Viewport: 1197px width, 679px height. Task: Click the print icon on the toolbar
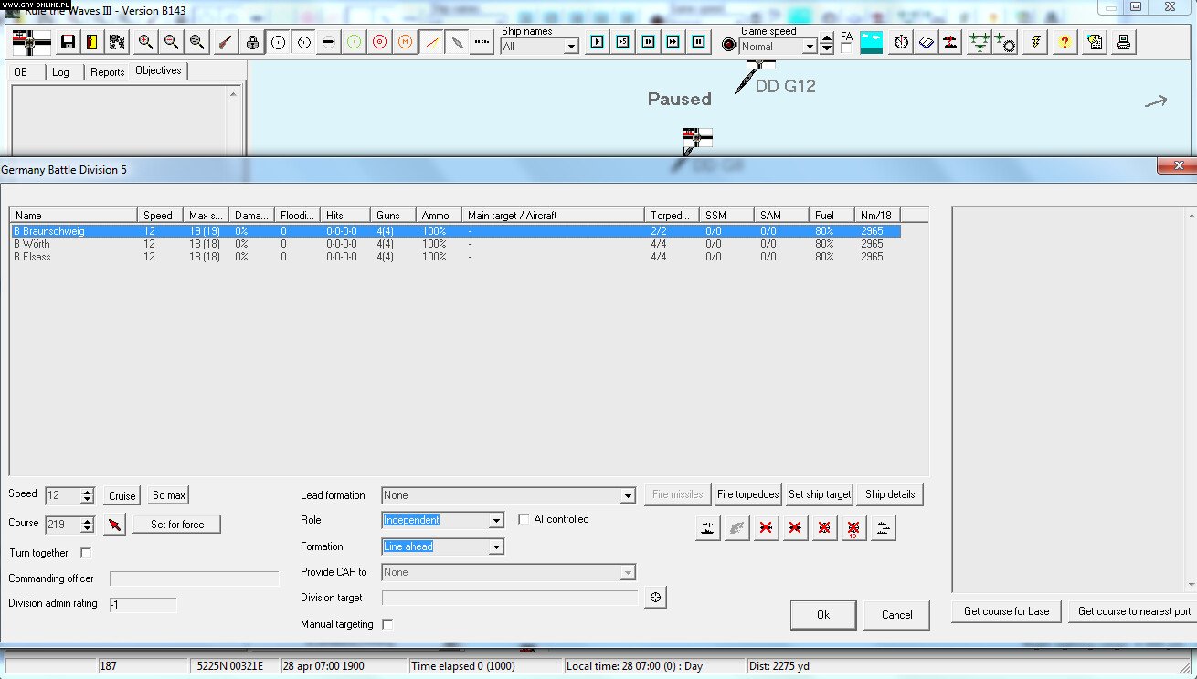click(x=1123, y=41)
